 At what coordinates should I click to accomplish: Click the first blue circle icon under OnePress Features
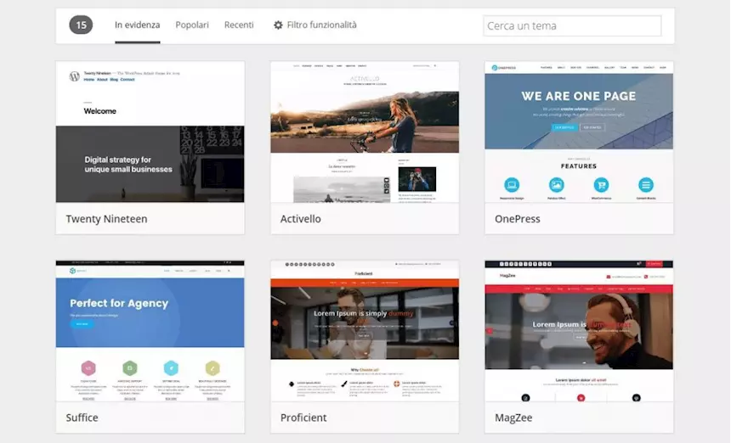(x=512, y=184)
